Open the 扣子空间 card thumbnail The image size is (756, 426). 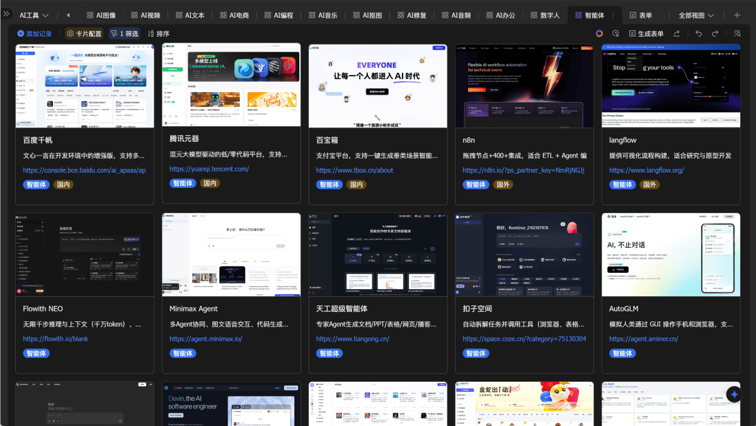click(524, 255)
